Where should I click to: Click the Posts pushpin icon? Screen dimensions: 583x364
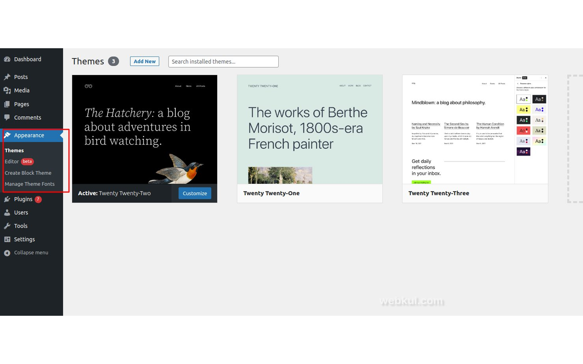(x=7, y=77)
